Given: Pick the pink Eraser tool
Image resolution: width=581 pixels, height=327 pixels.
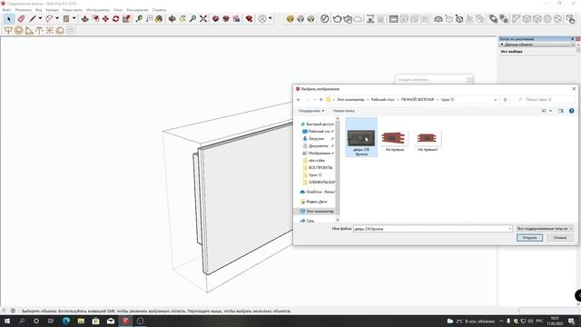Looking at the screenshot, I should [x=21, y=18].
